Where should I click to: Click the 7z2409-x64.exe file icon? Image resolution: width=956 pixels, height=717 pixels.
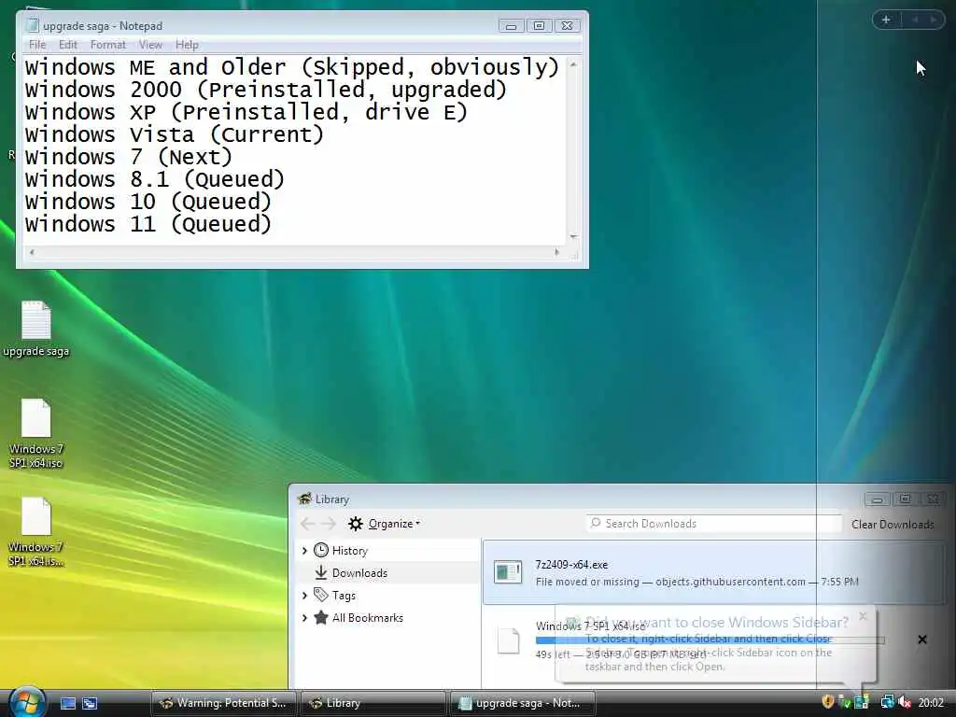(x=508, y=572)
